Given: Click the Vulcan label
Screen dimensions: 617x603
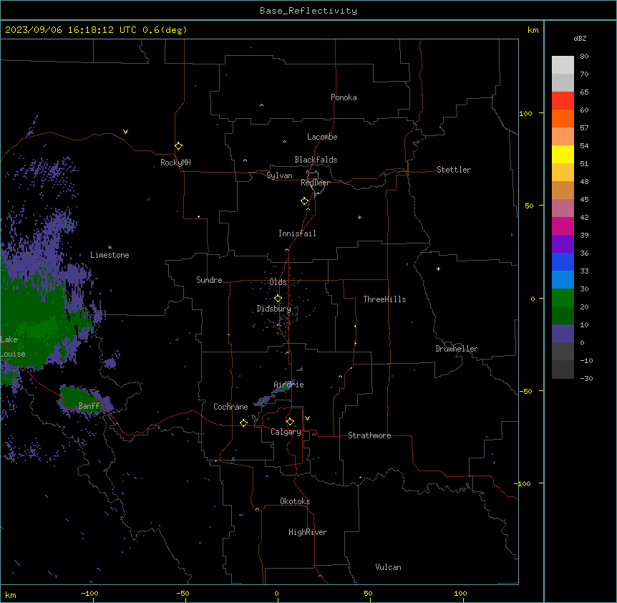Looking at the screenshot, I should point(389,567).
